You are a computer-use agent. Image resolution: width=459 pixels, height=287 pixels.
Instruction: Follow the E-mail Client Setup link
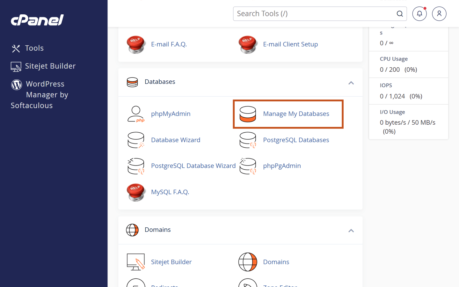pos(290,44)
